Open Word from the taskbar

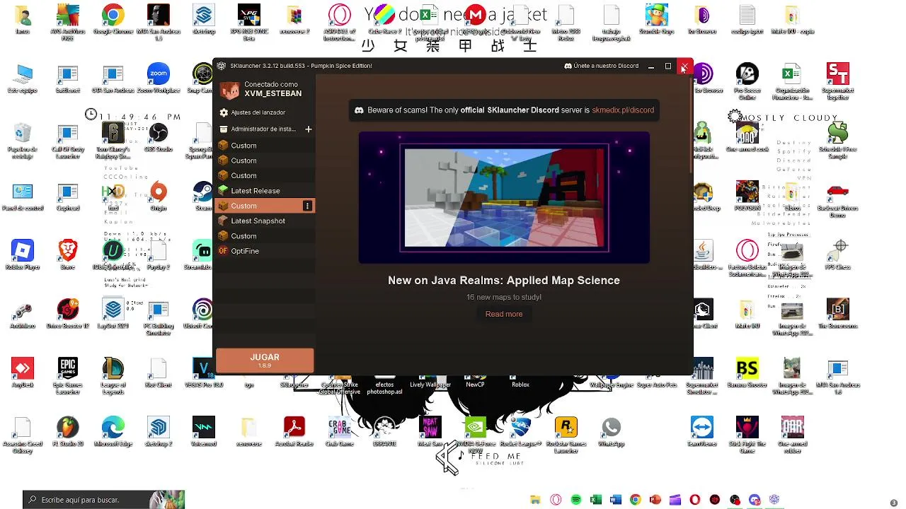[615, 500]
